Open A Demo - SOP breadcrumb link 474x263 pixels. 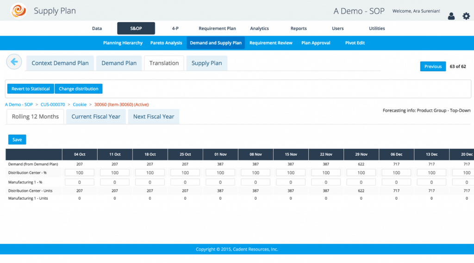coord(19,104)
